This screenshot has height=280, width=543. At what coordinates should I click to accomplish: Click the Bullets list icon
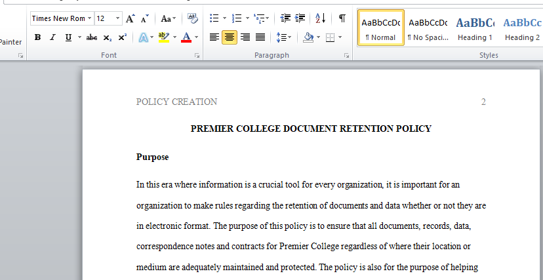(x=214, y=18)
